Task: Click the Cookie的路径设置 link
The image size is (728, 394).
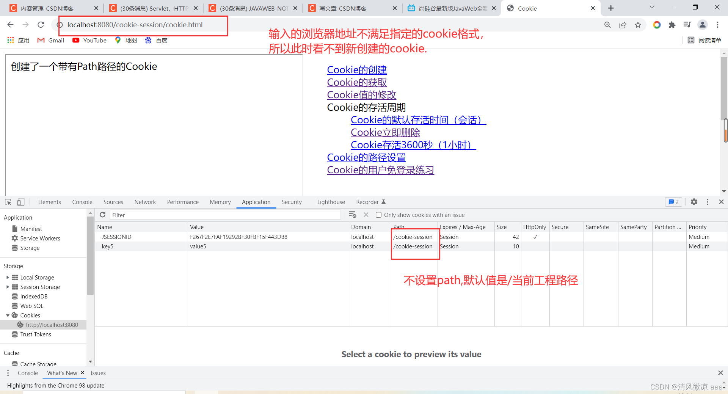Action: [x=366, y=157]
